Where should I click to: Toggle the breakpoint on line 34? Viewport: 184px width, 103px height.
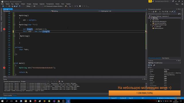point(4,68)
